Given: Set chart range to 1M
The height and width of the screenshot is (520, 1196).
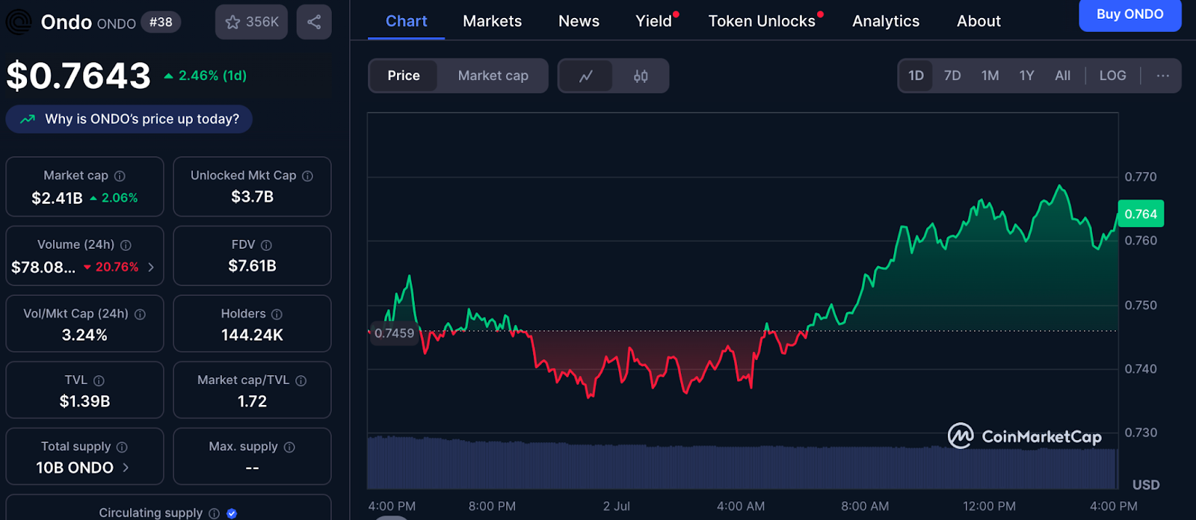Looking at the screenshot, I should [990, 75].
